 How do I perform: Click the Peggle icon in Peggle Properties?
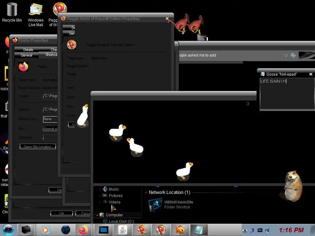(x=71, y=45)
